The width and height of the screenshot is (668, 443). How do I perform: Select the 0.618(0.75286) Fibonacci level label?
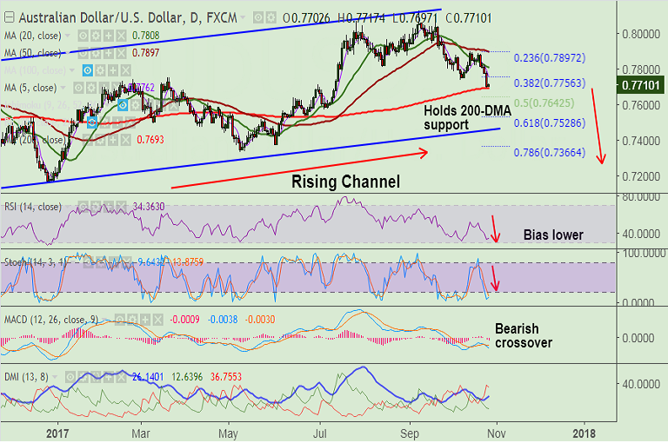click(549, 123)
